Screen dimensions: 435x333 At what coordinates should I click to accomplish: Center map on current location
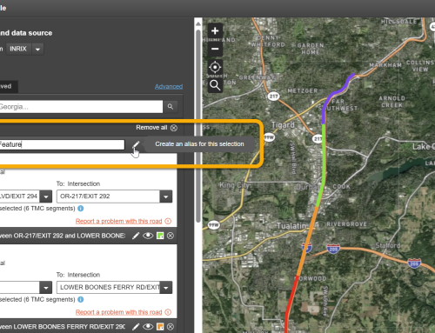(215, 67)
